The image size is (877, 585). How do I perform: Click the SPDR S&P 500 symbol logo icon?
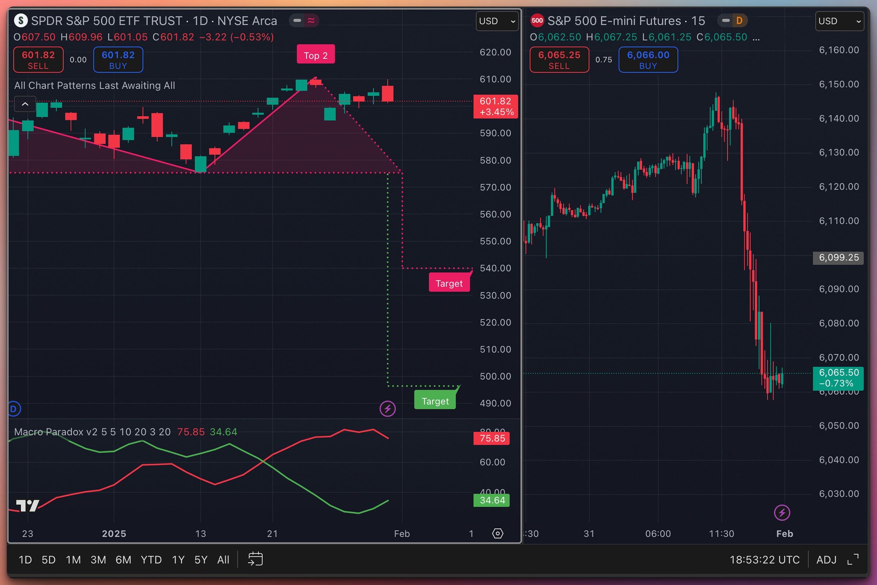click(21, 20)
